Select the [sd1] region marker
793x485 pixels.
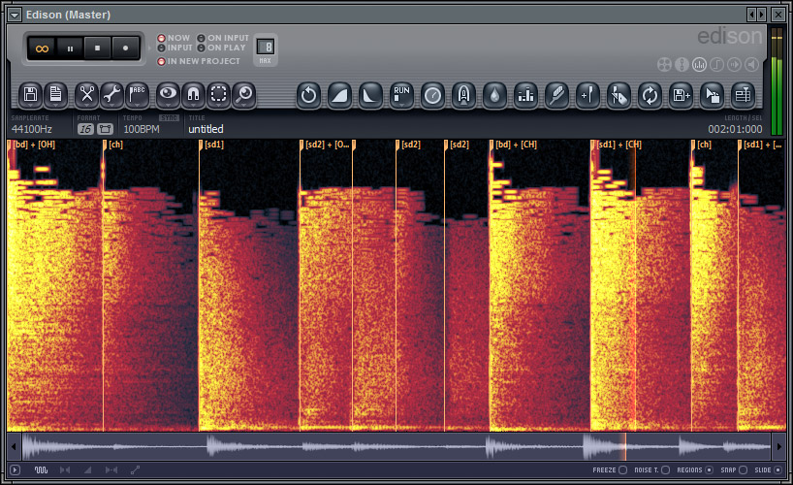tap(214, 145)
